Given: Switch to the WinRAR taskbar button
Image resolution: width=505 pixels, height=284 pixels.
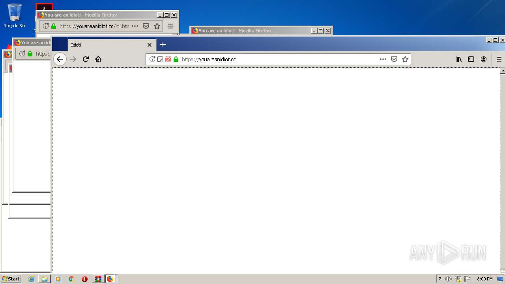Looking at the screenshot, I should pyautogui.click(x=98, y=279).
